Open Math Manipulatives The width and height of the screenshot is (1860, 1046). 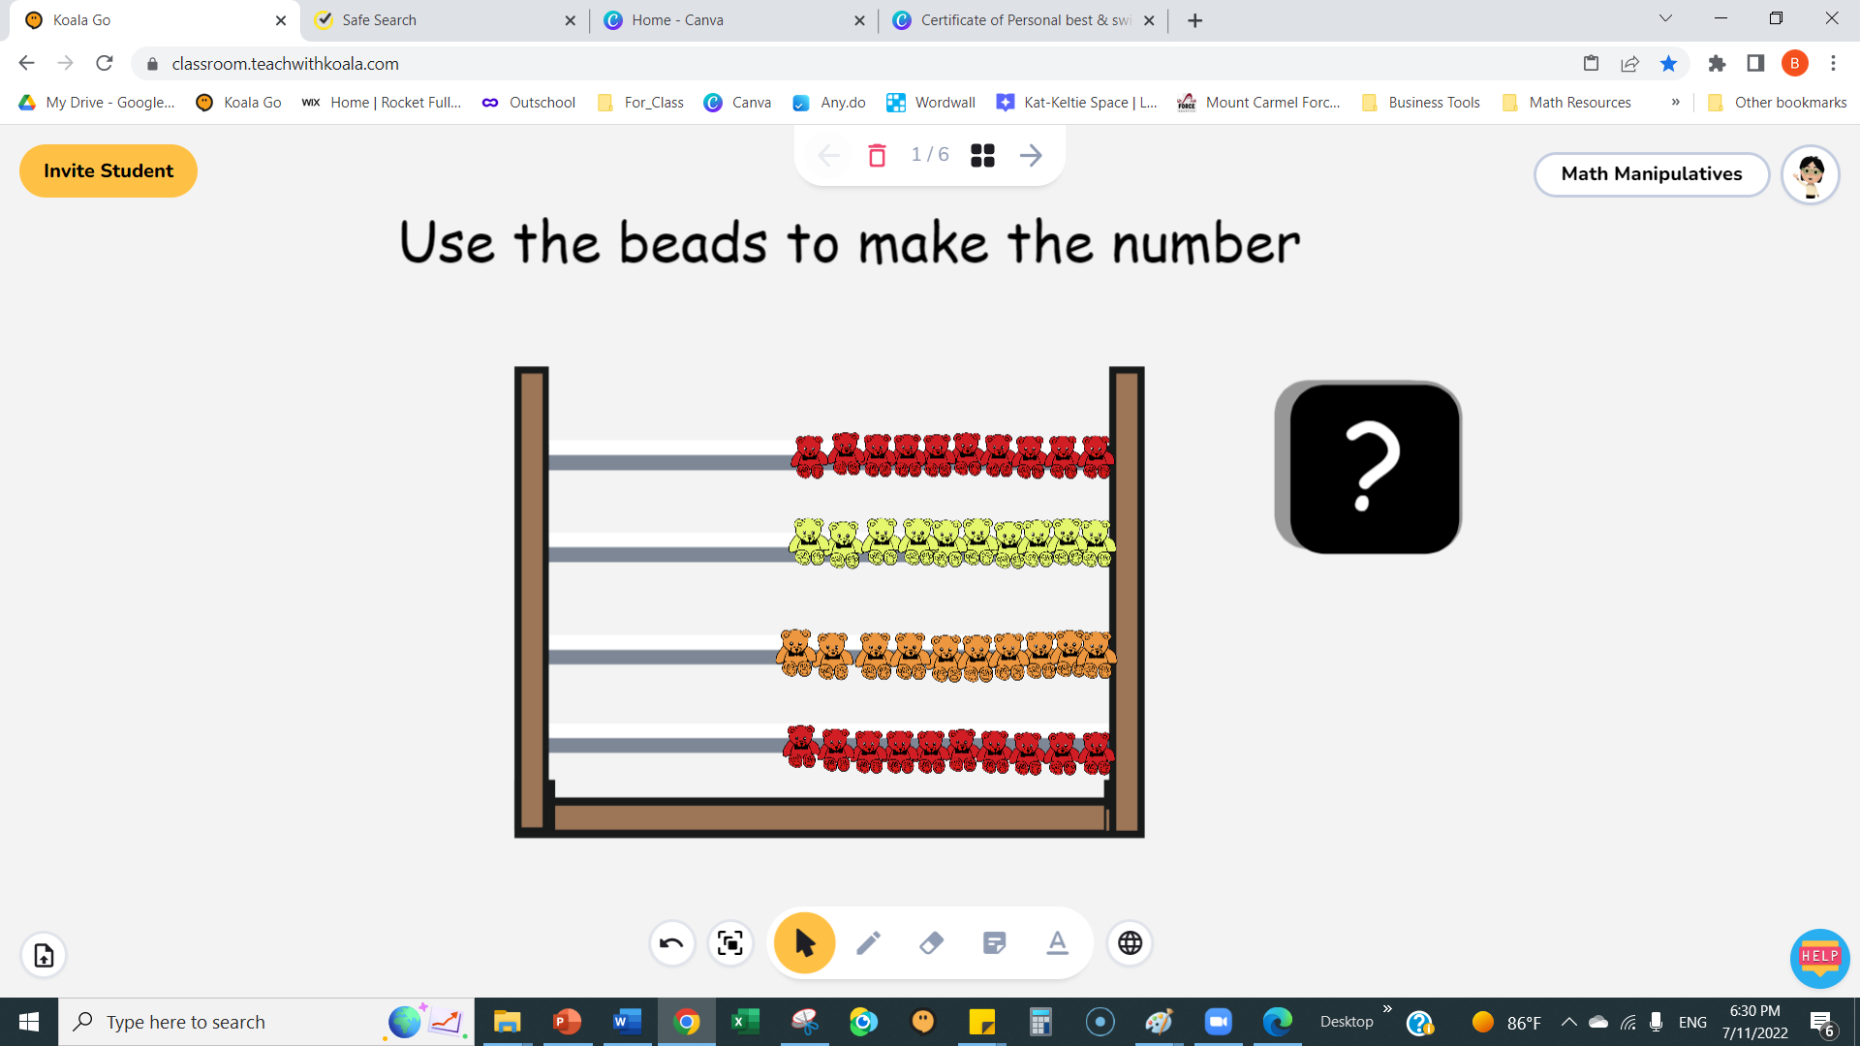(1651, 174)
